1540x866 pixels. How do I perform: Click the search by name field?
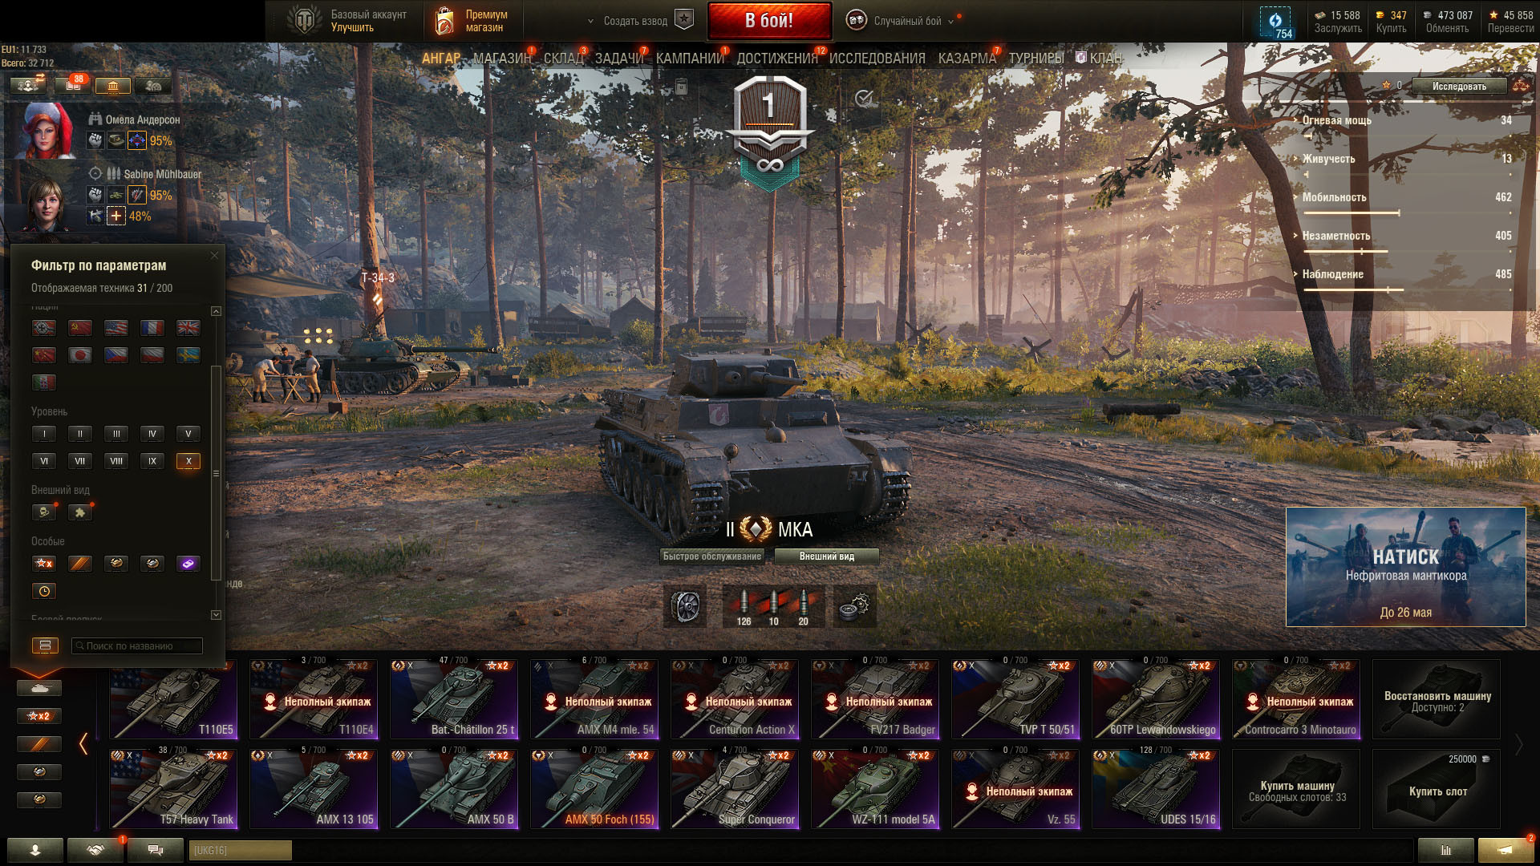point(136,645)
